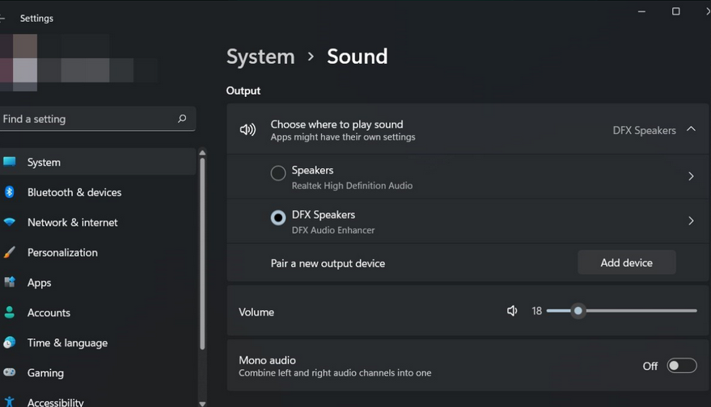Image resolution: width=711 pixels, height=407 pixels.
Task: Click the sidebar scroll up arrow
Action: click(202, 153)
